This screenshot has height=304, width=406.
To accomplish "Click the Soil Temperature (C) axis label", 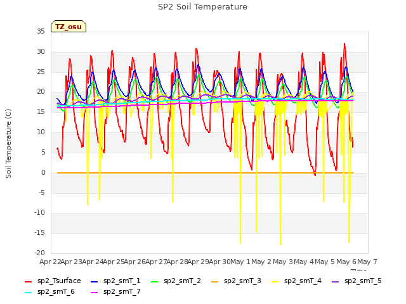I will (x=8, y=144).
